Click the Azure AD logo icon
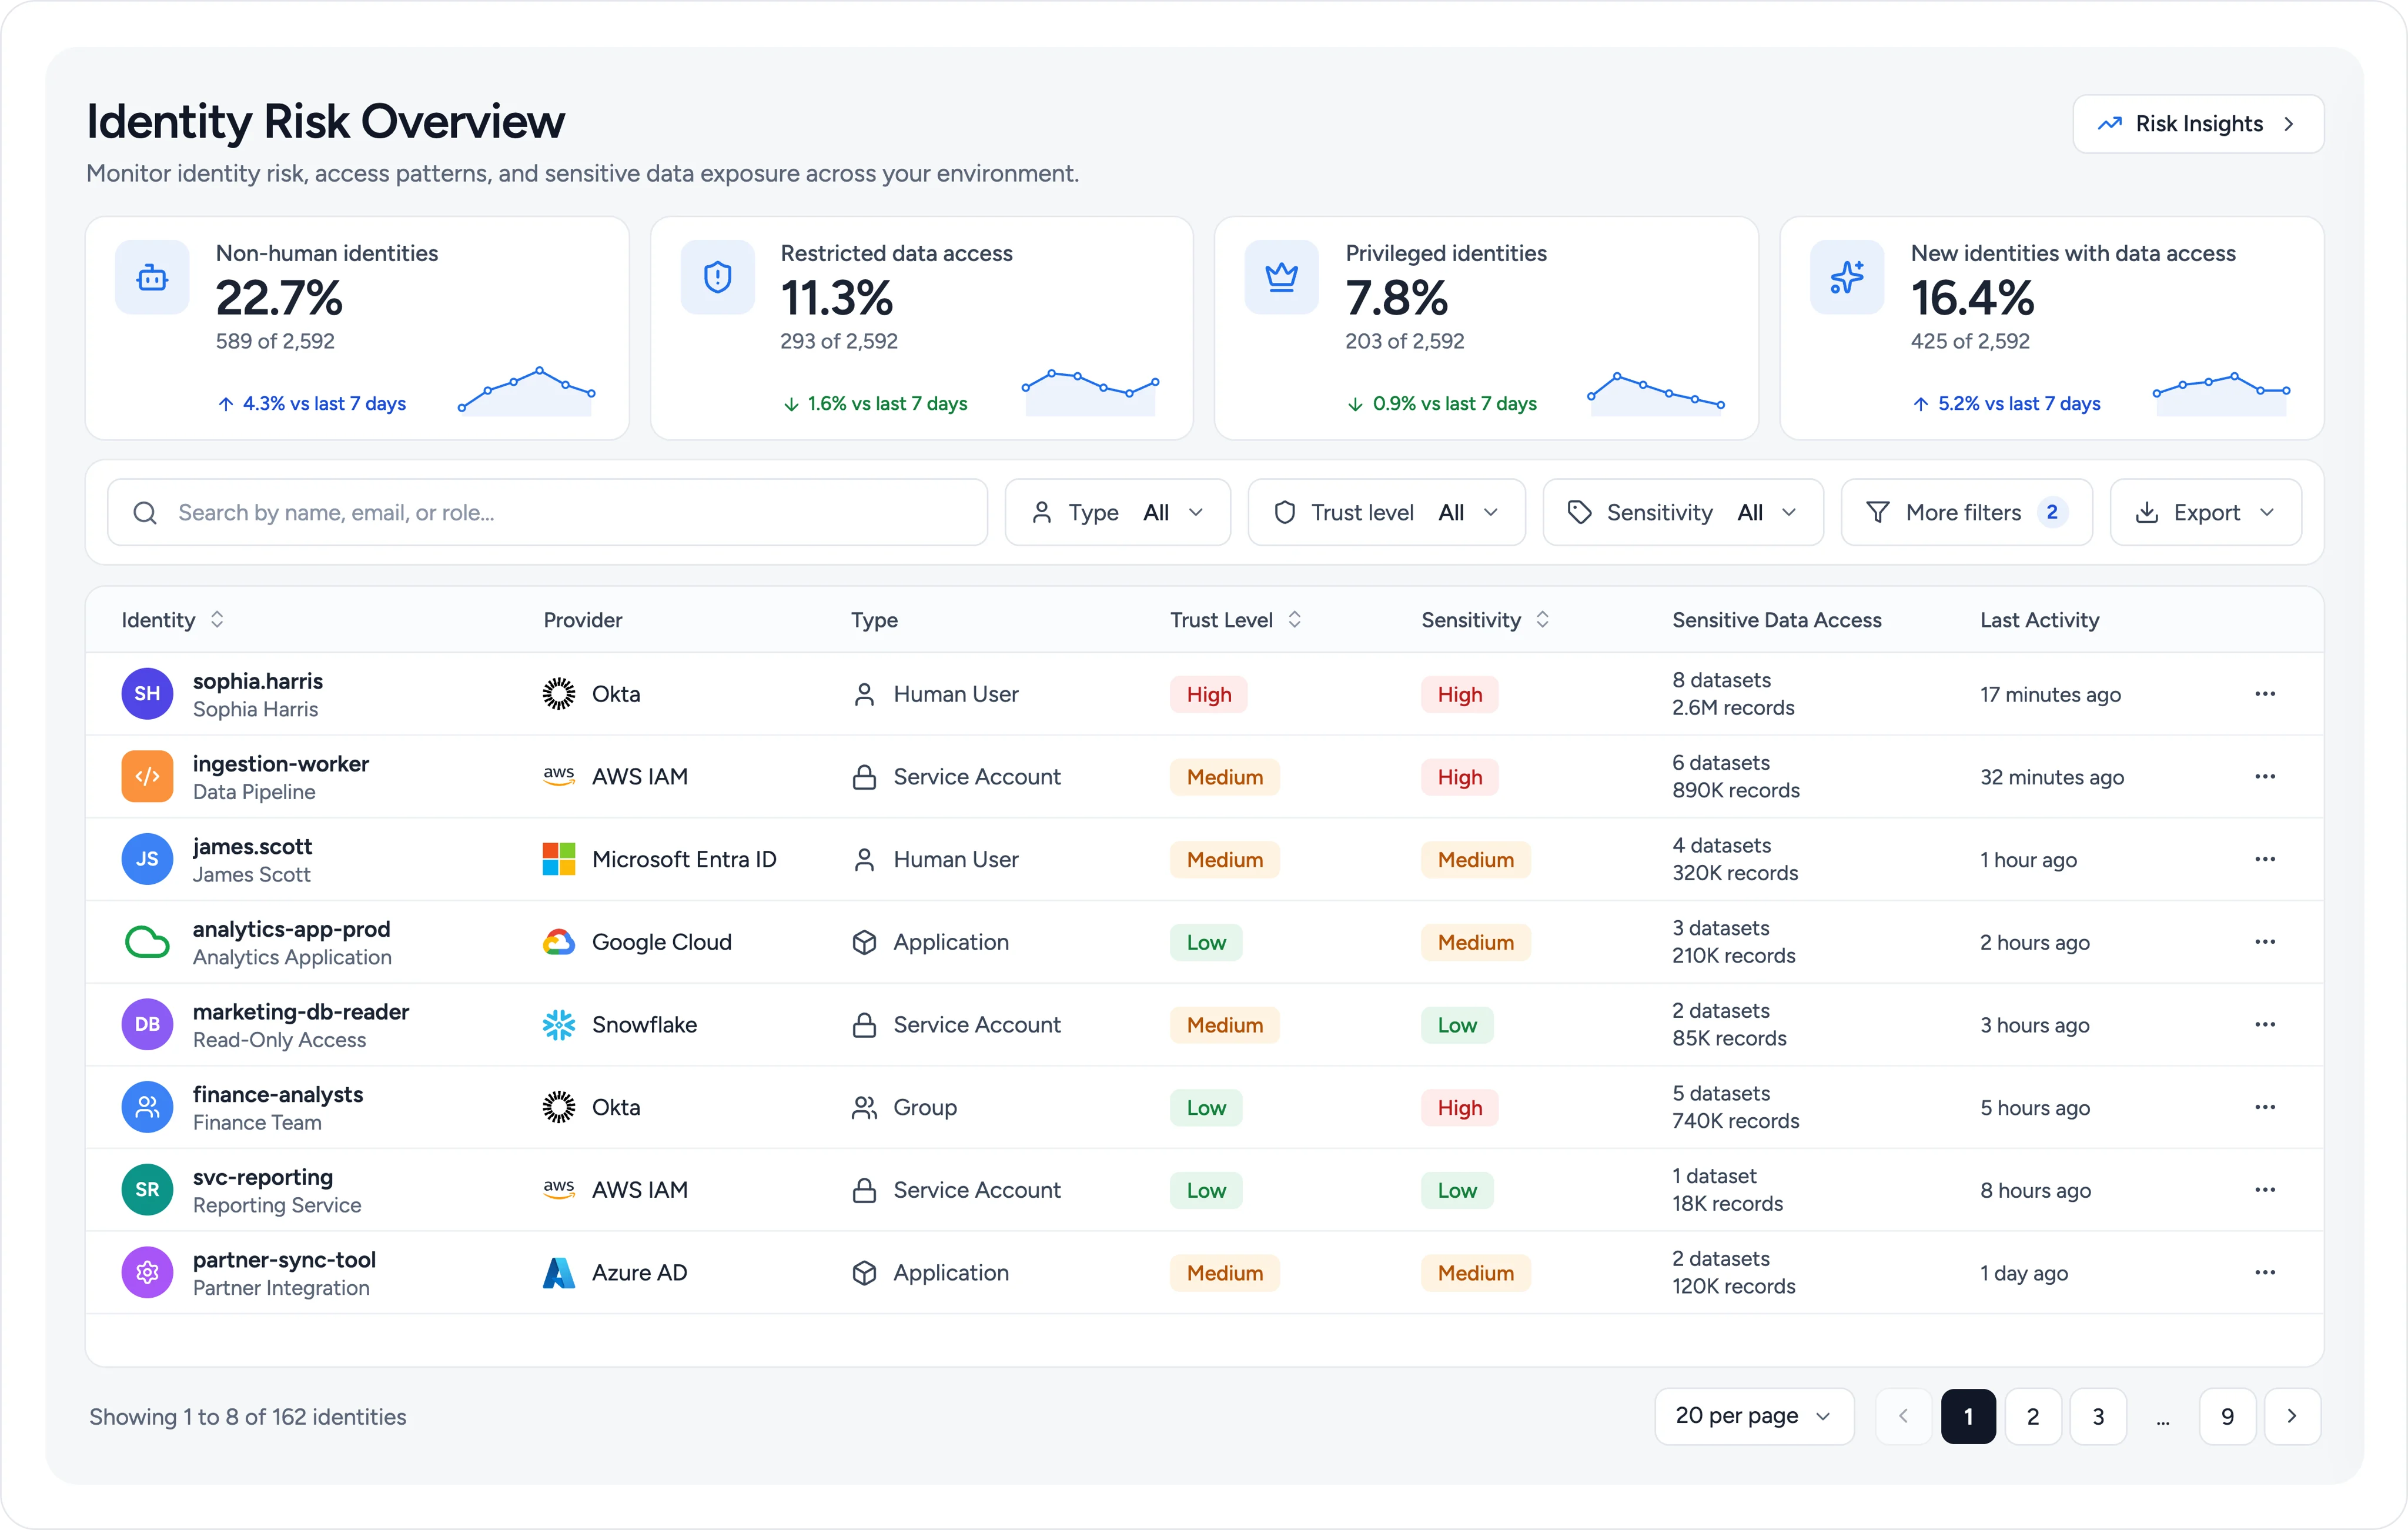This screenshot has height=1530, width=2408. (x=558, y=1273)
